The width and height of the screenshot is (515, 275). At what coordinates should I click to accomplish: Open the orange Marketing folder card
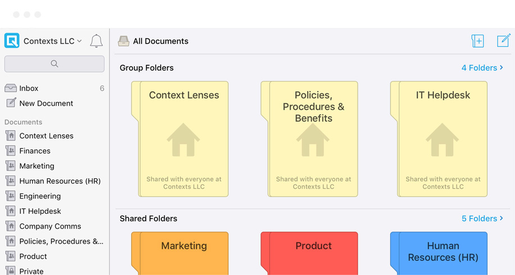tap(180, 253)
